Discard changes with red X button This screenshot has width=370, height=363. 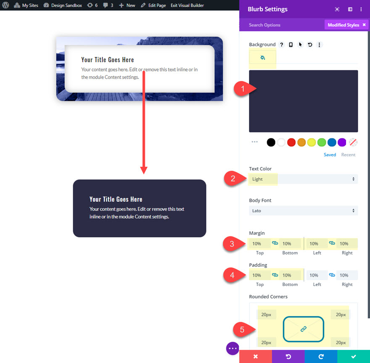click(256, 356)
